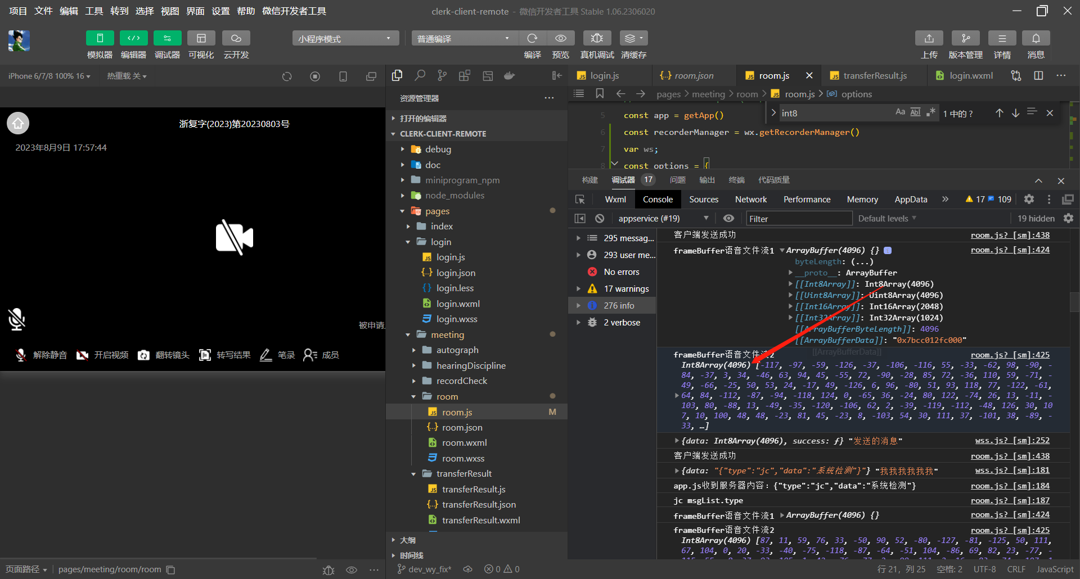This screenshot has width=1080, height=579.
Task: Open transferResult.json in the file tree
Action: click(479, 504)
